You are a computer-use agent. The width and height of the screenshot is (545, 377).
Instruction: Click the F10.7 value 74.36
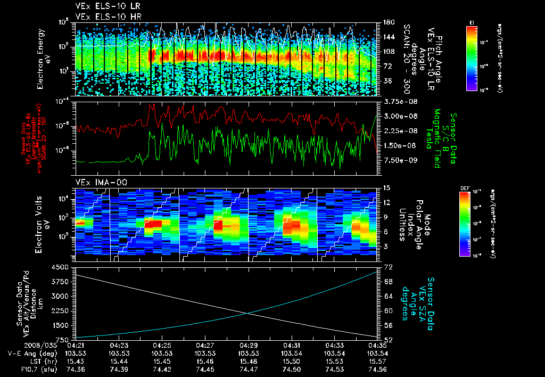(x=76, y=370)
